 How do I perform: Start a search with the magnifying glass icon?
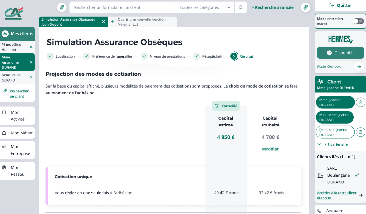(x=240, y=7)
